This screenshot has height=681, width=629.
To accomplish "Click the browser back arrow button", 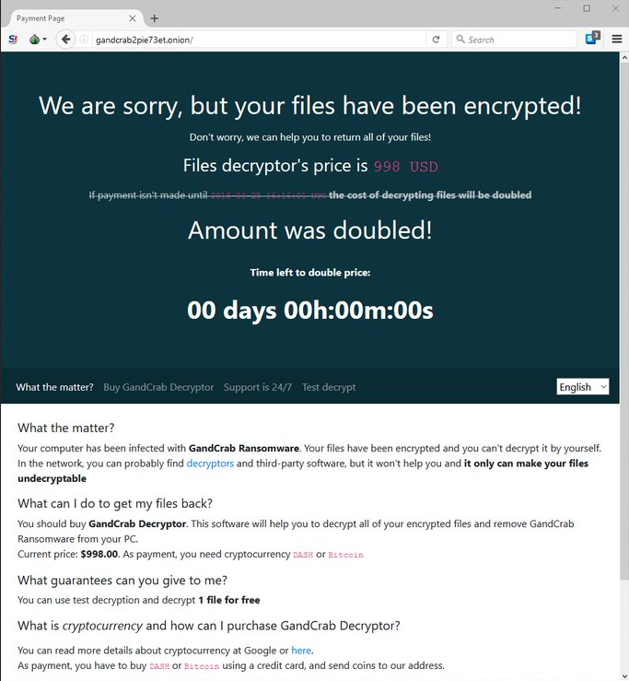I will 65,40.
